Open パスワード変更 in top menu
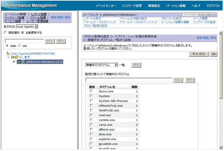224x151 pixels. 132,6
